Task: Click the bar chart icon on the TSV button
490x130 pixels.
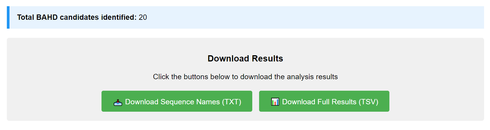Action: coord(275,102)
